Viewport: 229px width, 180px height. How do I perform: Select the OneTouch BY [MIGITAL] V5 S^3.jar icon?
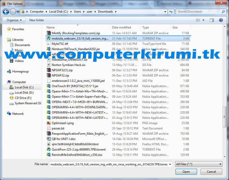coord(49,86)
